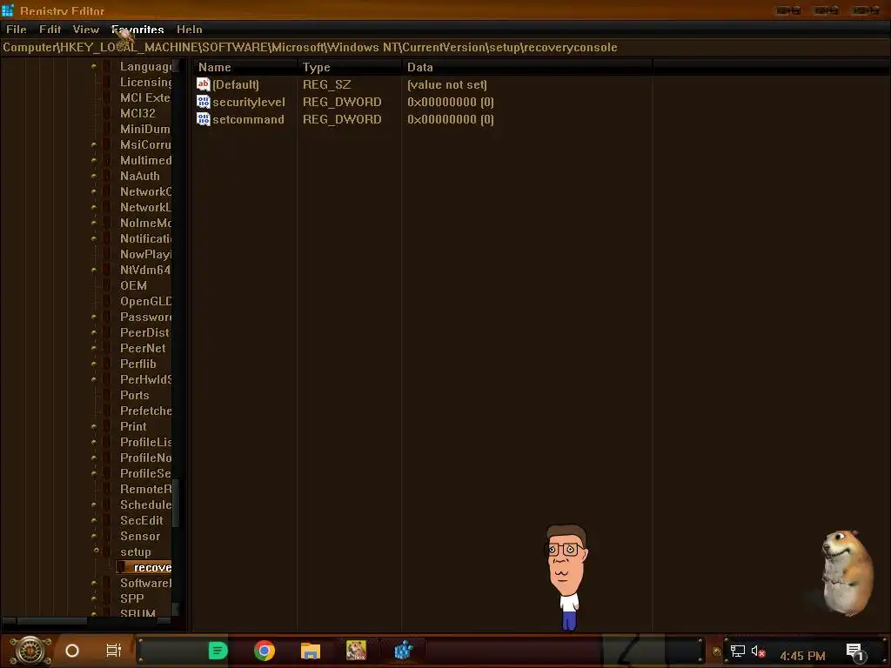Click REG_SZ type of (Default) row
Image resolution: width=891 pixels, height=668 pixels.
327,84
